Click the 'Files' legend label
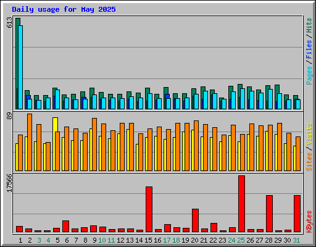Screen dimensions: 316x247 coord(309,49)
